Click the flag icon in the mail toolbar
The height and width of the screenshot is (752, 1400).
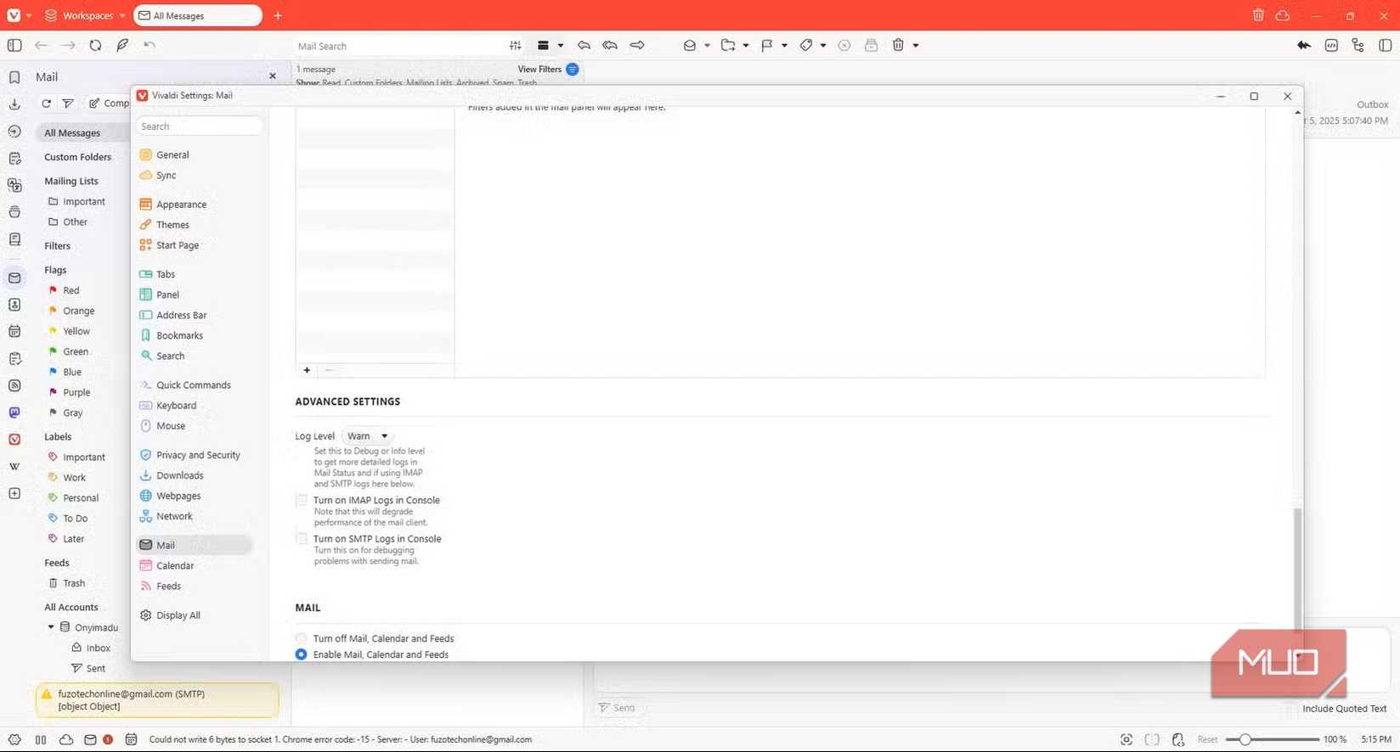[767, 46]
